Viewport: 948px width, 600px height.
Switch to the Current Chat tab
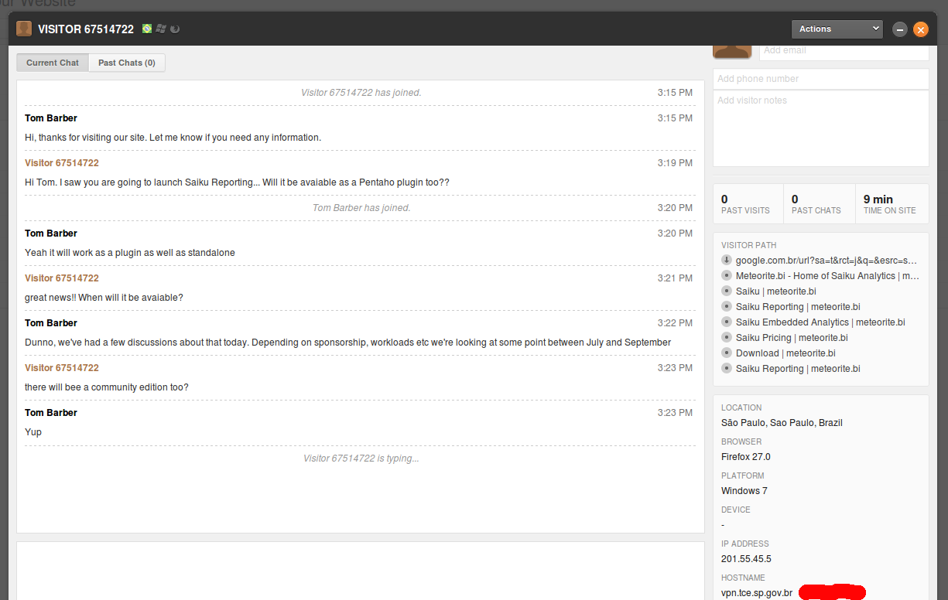[53, 63]
